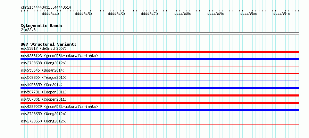Click ruler position 44443460
Viewport: 309px width, 138px height.
click(x=116, y=14)
